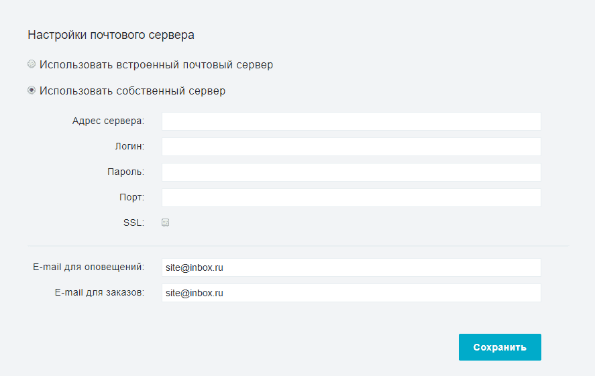Focus the notifications e-mail field

351,267
